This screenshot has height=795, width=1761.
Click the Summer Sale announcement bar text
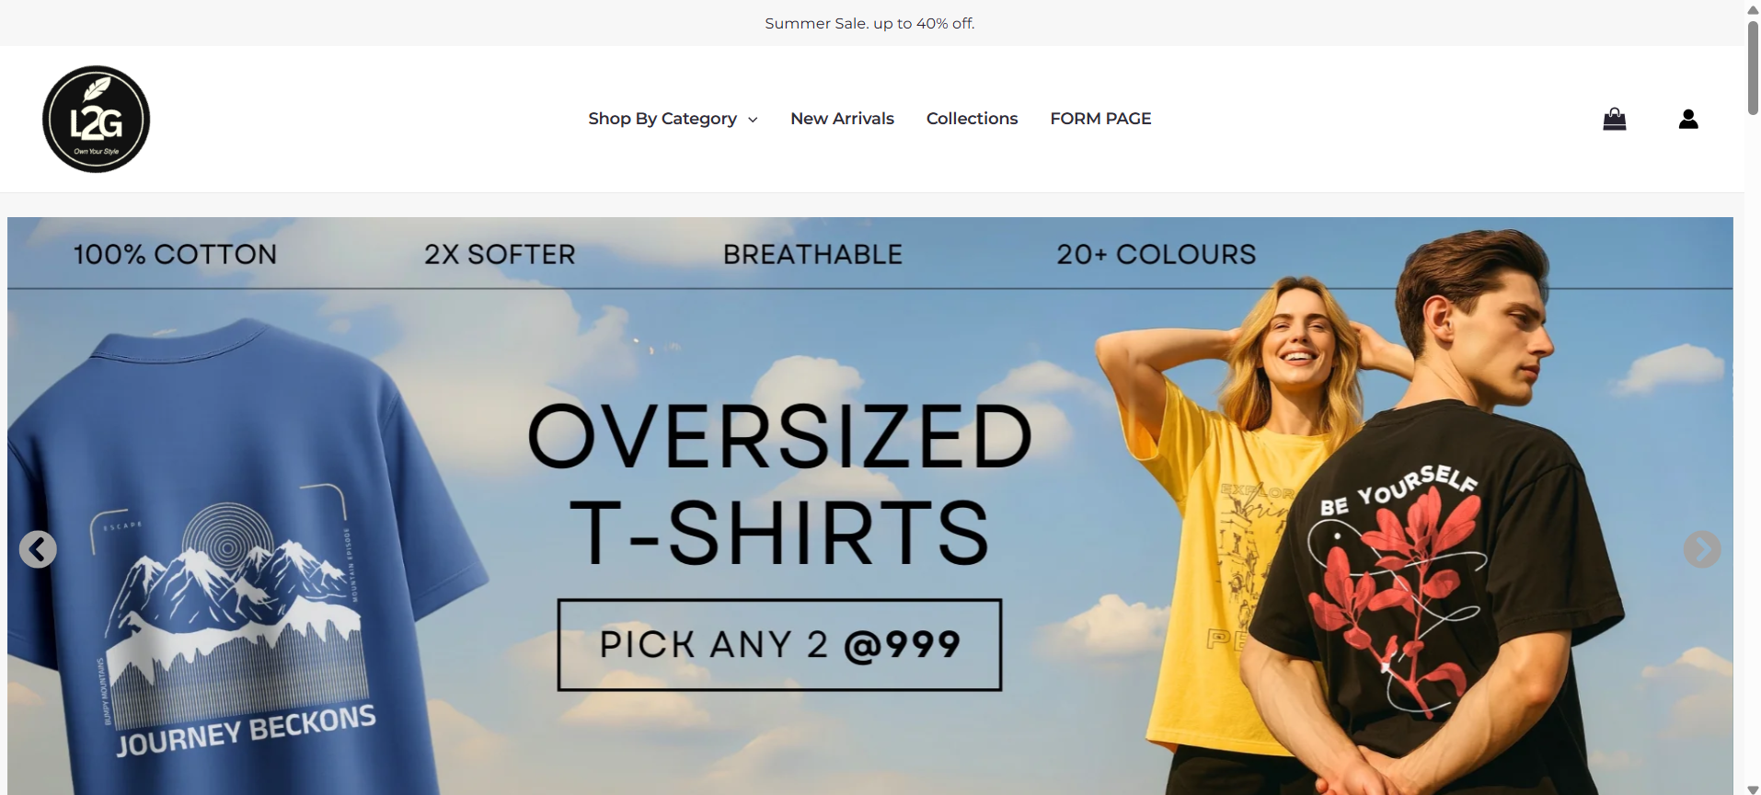869,23
